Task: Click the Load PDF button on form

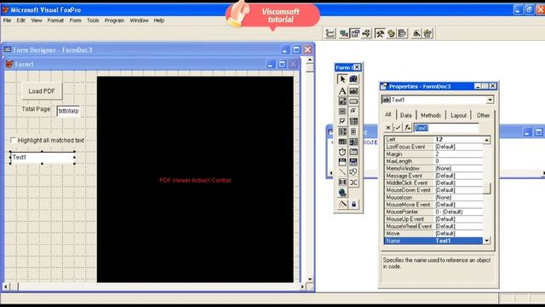Action: click(42, 91)
